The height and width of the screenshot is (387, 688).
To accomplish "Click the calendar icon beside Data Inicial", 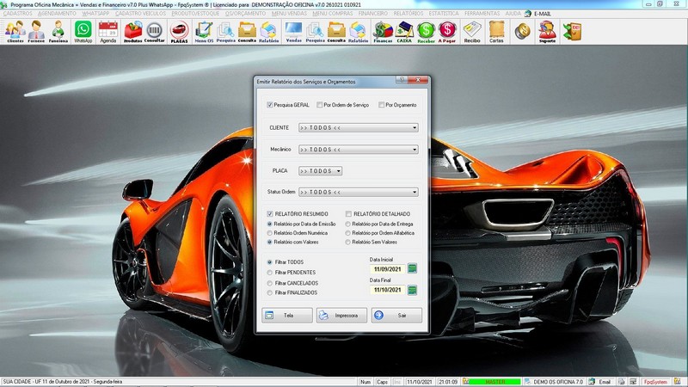I will click(412, 269).
